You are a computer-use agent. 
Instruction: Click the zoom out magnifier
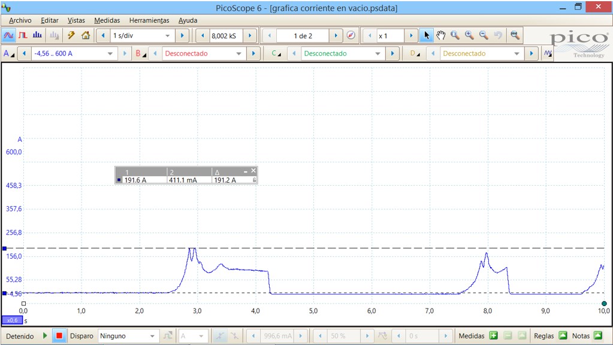(x=484, y=35)
